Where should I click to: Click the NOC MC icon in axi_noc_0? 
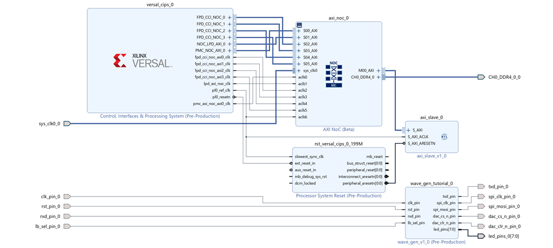point(334,74)
